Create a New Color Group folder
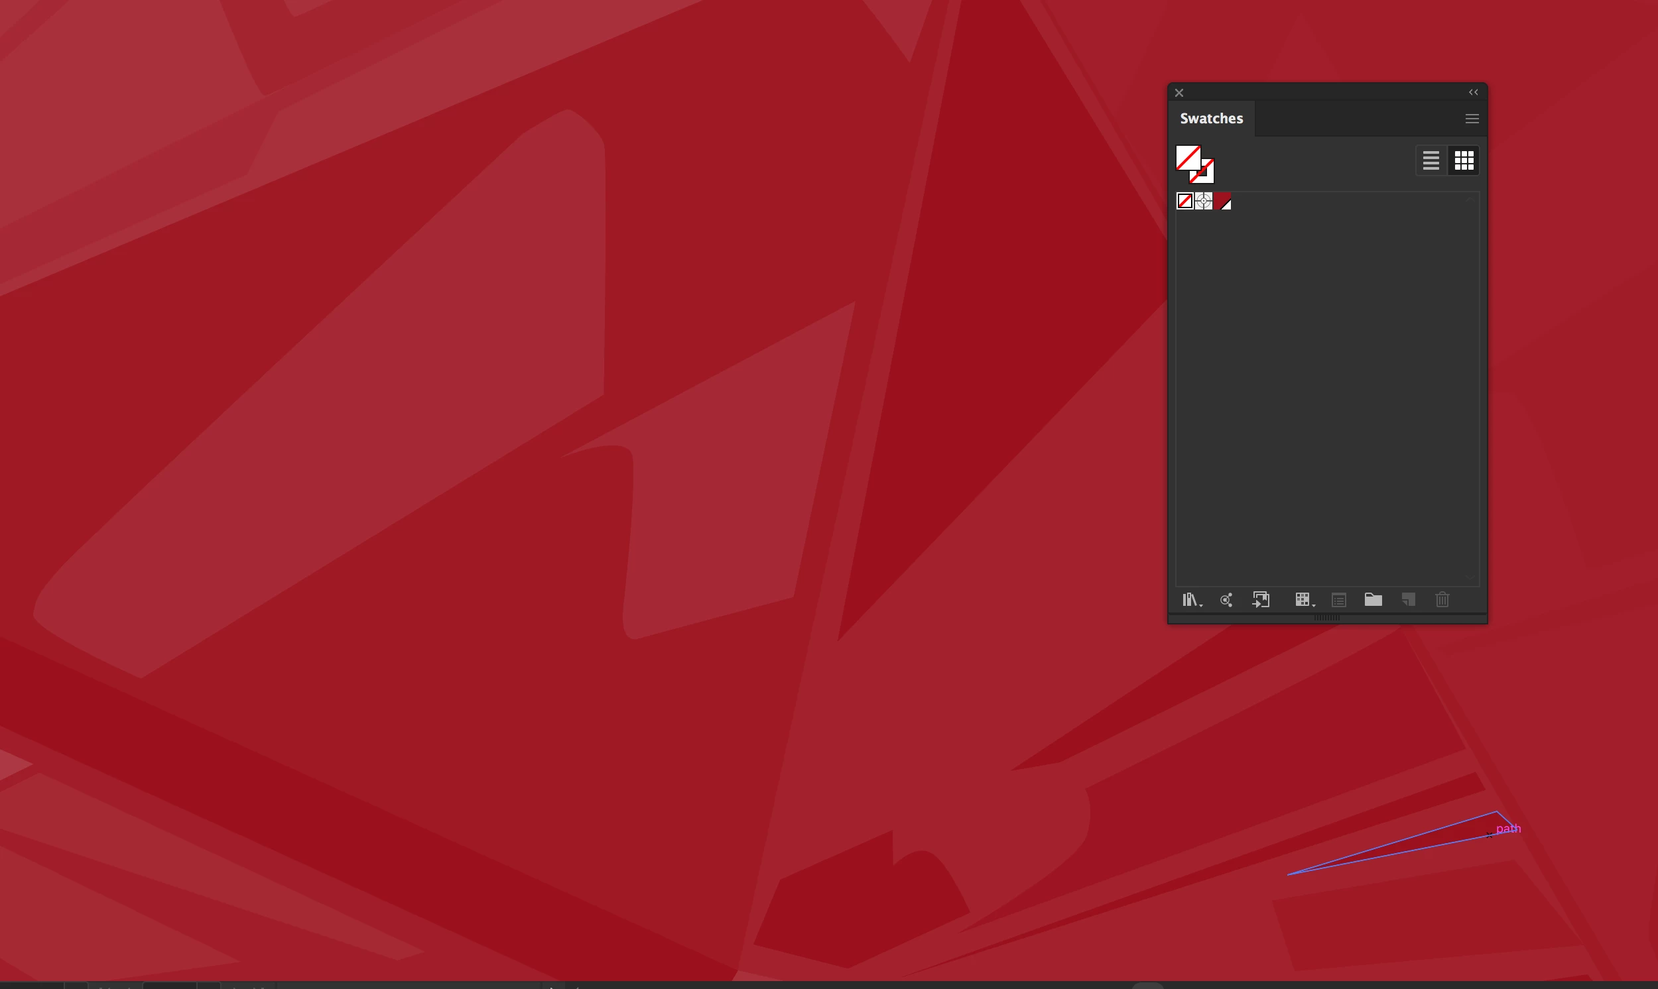Viewport: 1658px width, 989px height. point(1373,600)
